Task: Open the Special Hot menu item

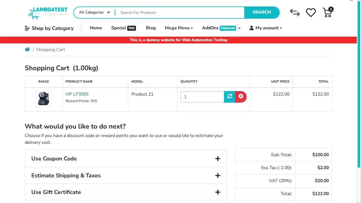Action: tap(124, 28)
